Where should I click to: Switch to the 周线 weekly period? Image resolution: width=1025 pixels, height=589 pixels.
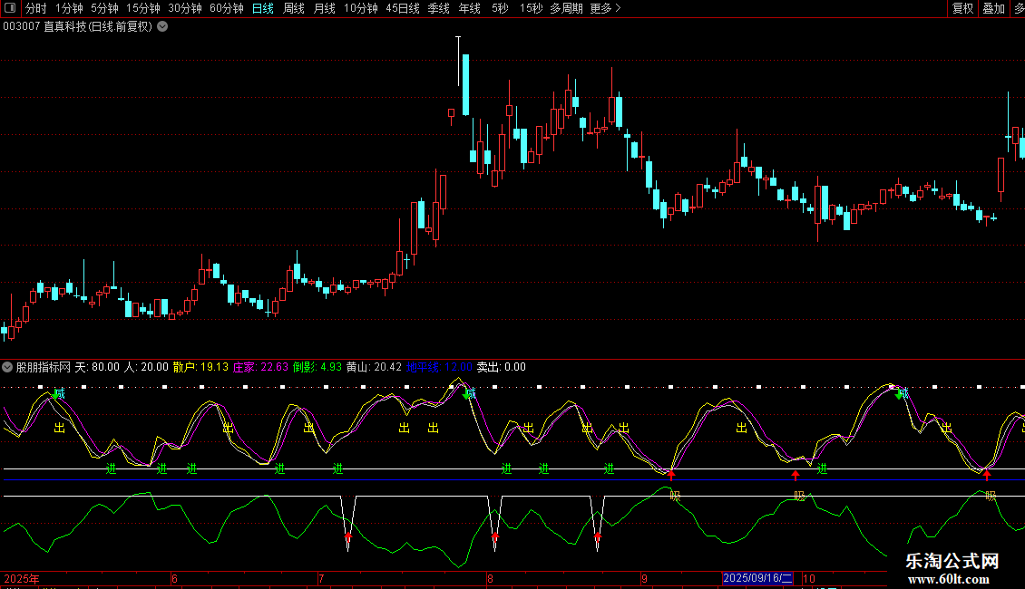[293, 8]
